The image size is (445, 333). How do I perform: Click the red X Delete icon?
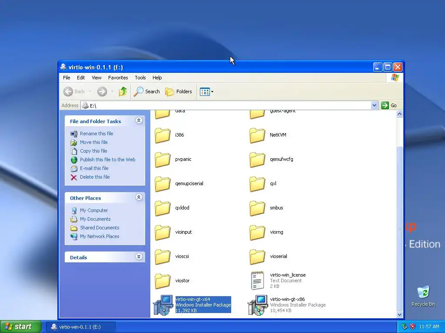click(x=74, y=177)
